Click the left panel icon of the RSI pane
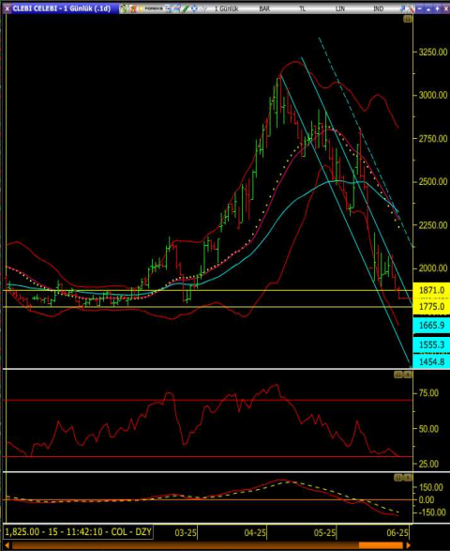The image size is (450, 551). tap(398, 375)
